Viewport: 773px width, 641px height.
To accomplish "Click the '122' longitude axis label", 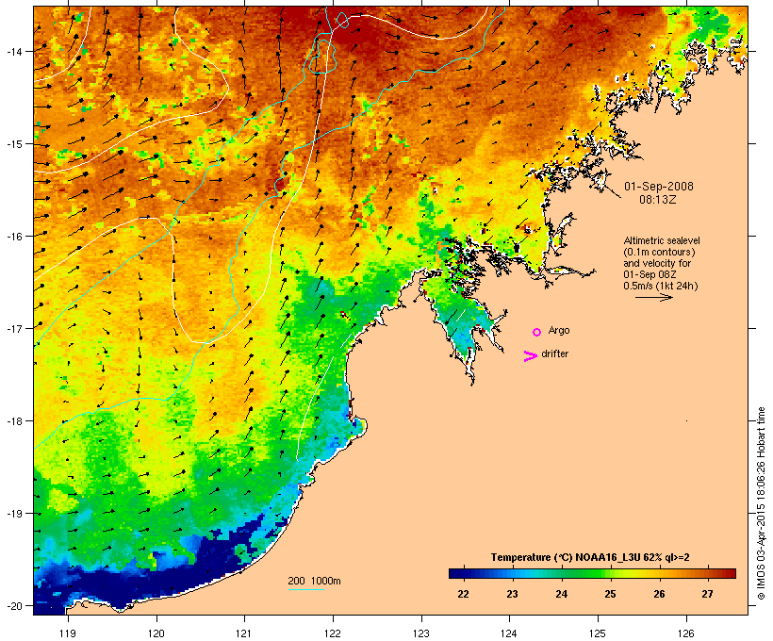I will (x=333, y=633).
